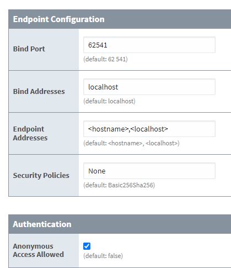This screenshot has height=268, width=231.
Task: Click the Bind Addresses label
Action: coord(39,92)
